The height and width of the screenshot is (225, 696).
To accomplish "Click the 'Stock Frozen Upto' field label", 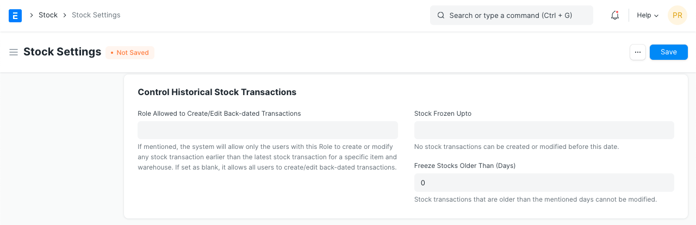I will (x=443, y=114).
